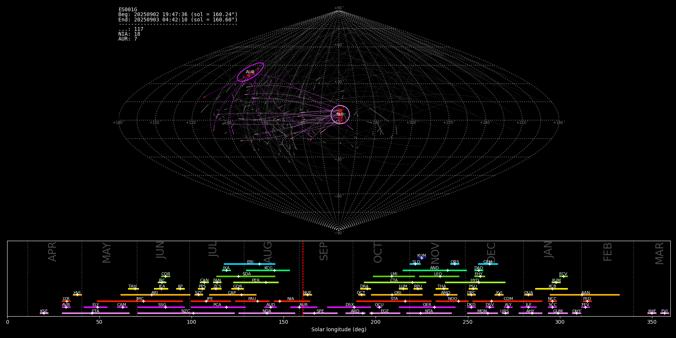Click the +300 longitude label on map
Screen dimensions: 676x338
[411, 123]
